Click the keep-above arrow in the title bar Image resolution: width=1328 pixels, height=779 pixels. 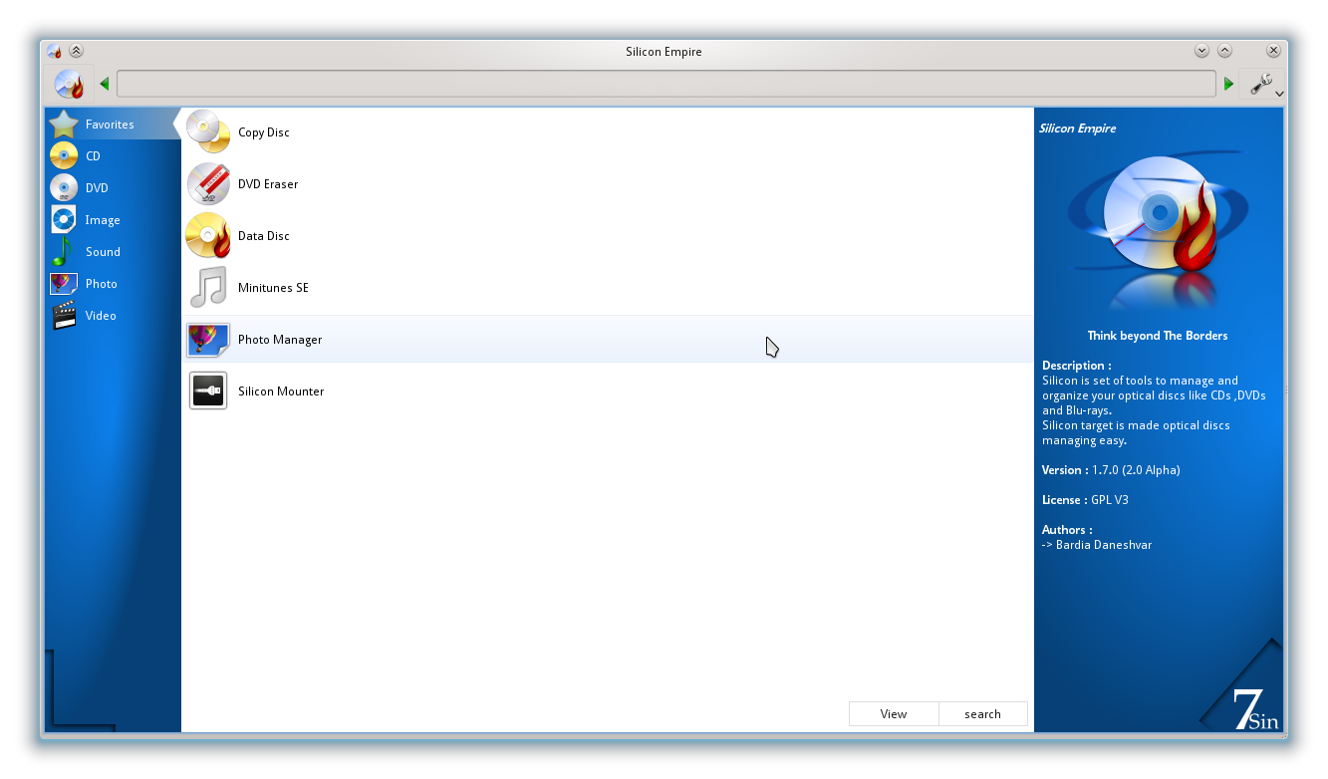(77, 51)
